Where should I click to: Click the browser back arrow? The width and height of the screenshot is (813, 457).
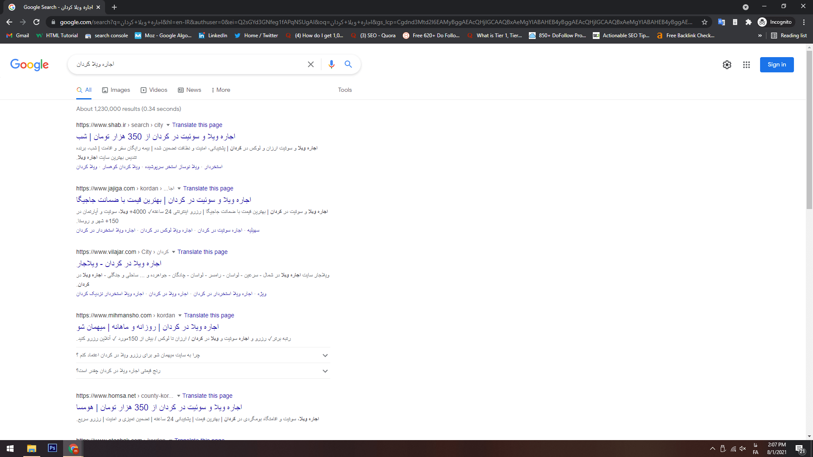[9, 22]
